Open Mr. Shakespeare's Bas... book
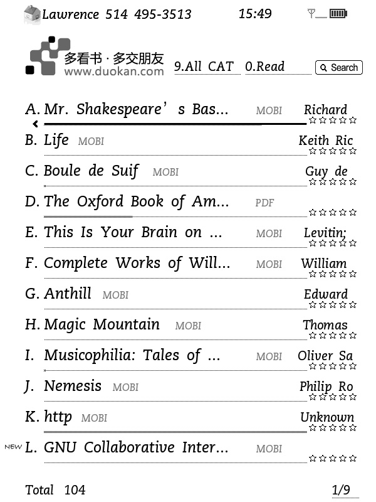 point(135,109)
